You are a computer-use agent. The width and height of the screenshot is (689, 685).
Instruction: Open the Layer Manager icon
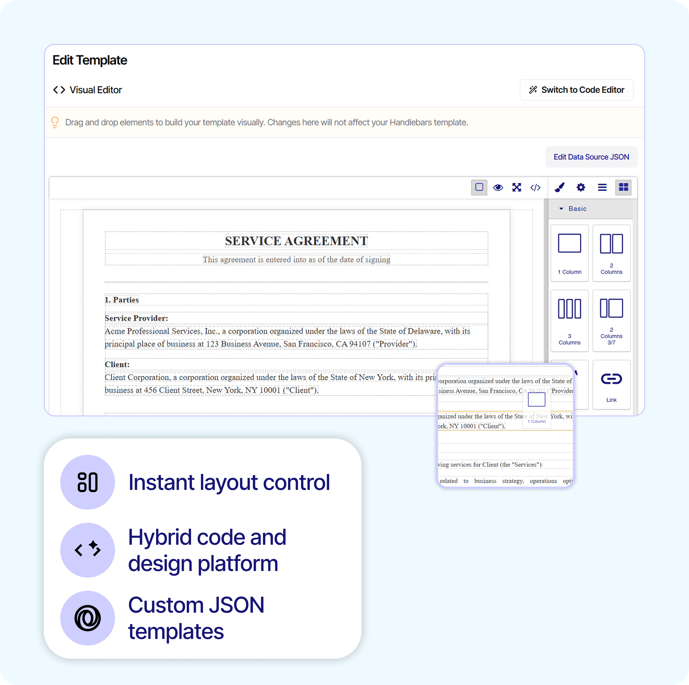tap(602, 187)
